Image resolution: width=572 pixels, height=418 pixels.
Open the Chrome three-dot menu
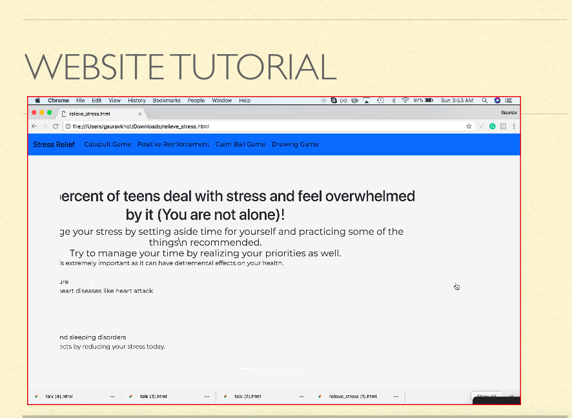(513, 126)
